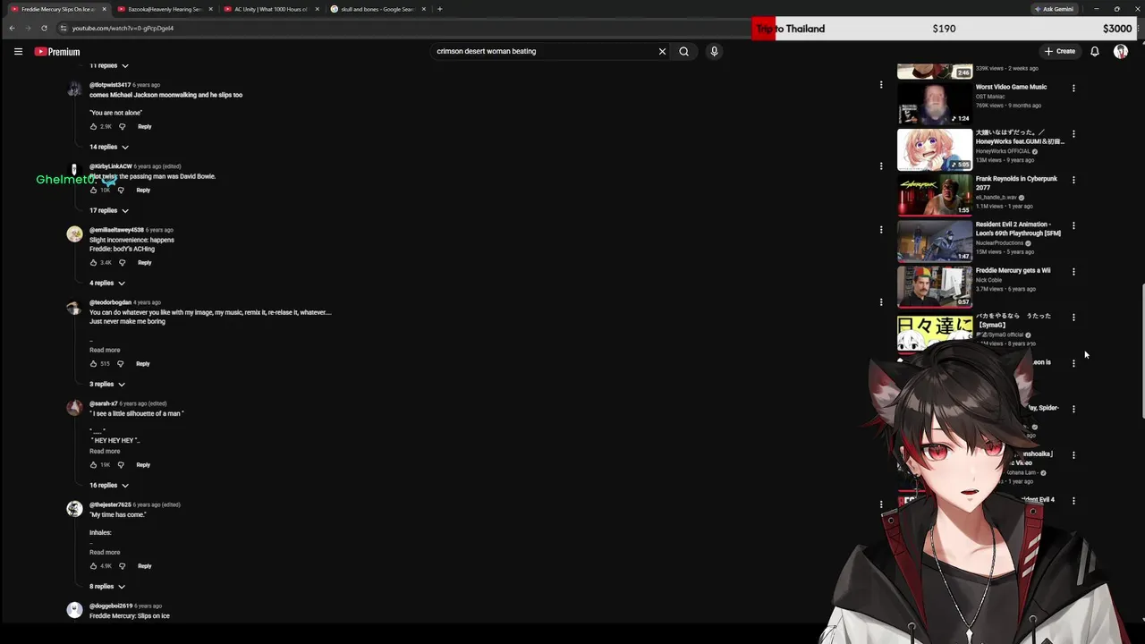This screenshot has height=644, width=1145.
Task: Open the action menu on @emiliaeltawey4538 comment
Action: point(881,230)
